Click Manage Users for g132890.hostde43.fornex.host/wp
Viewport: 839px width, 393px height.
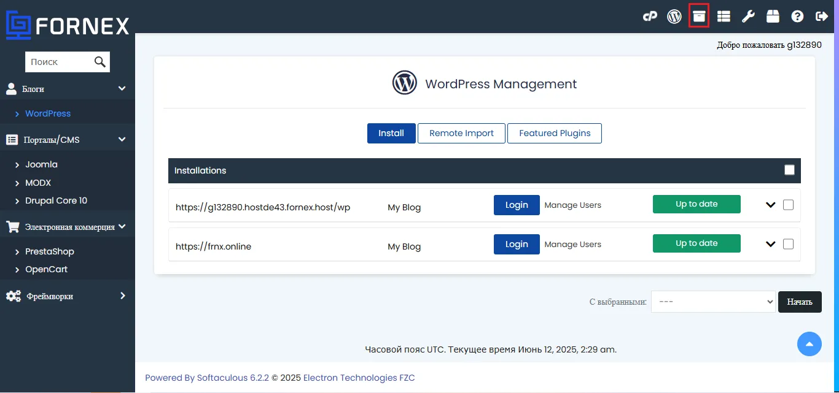573,205
